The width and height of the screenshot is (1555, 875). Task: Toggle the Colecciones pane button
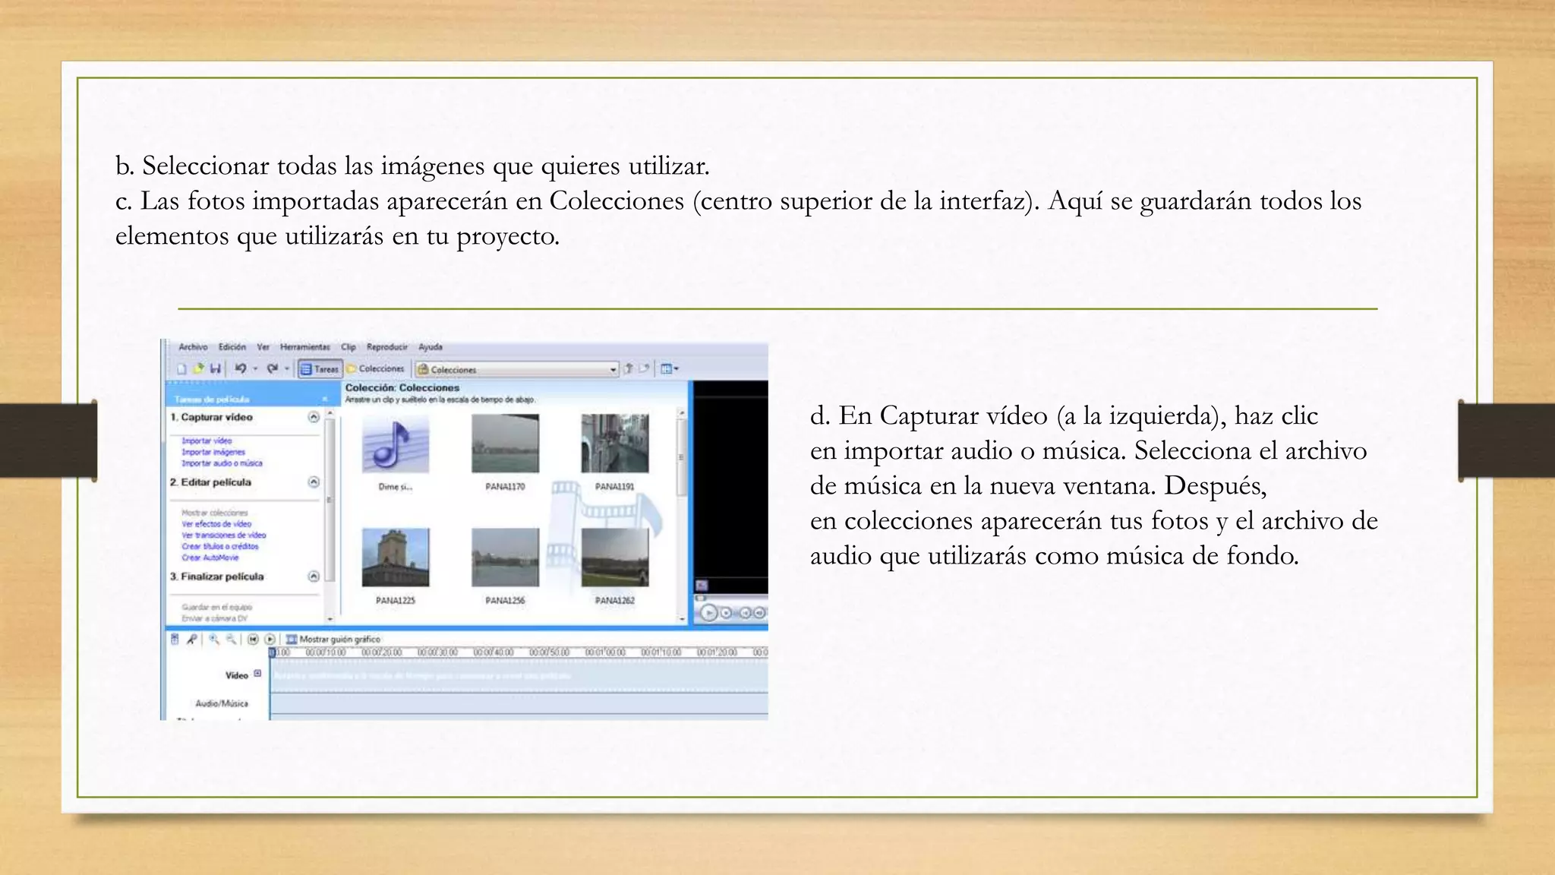(x=376, y=369)
